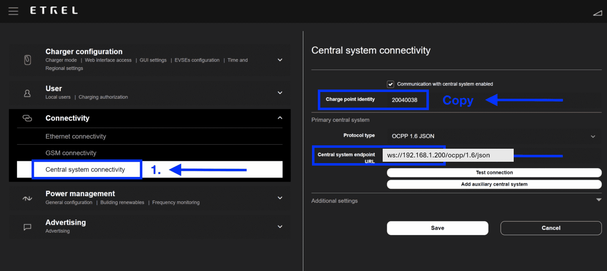Collapse the Connectivity section chevron

(x=280, y=118)
